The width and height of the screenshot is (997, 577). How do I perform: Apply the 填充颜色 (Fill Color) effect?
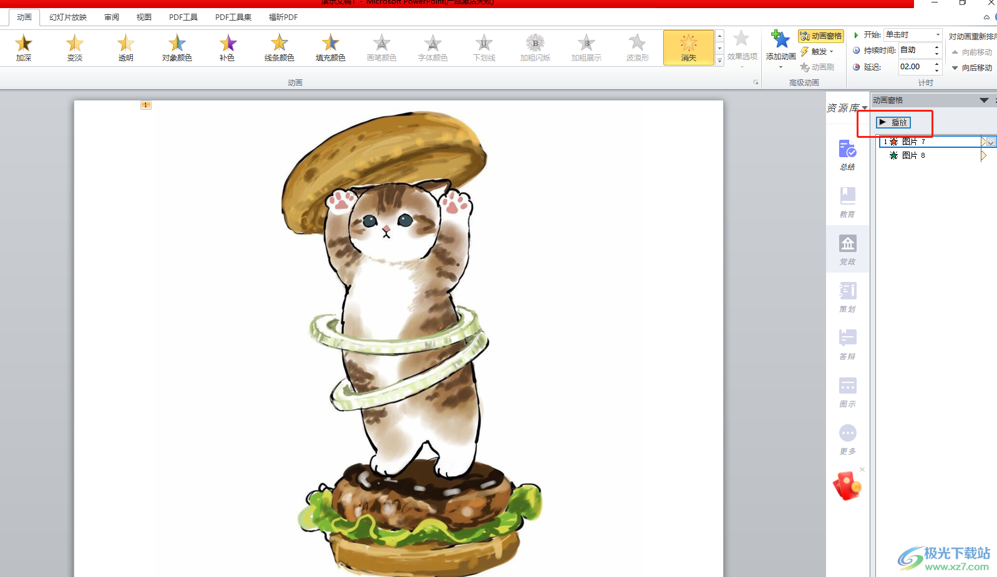(x=330, y=48)
